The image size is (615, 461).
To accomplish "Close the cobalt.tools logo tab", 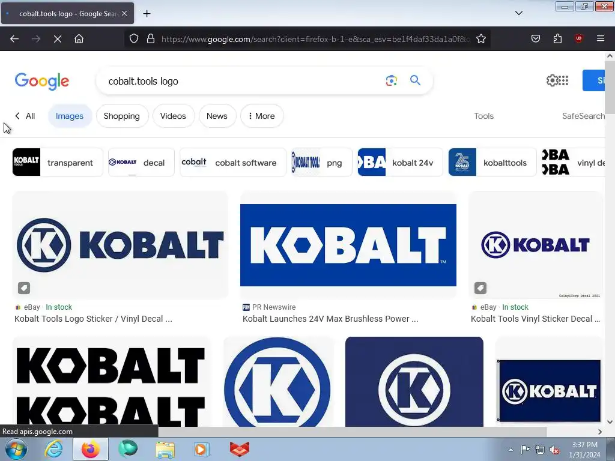I will pyautogui.click(x=124, y=13).
